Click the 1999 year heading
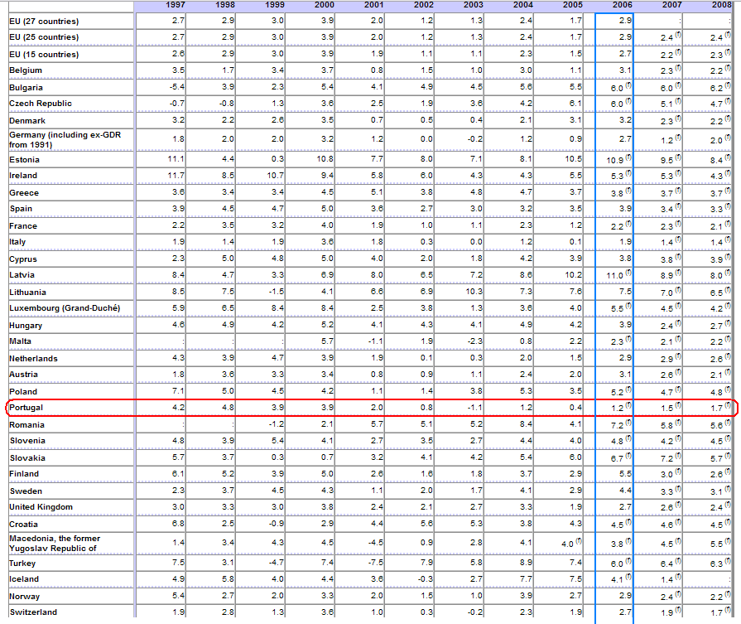 (x=275, y=5)
